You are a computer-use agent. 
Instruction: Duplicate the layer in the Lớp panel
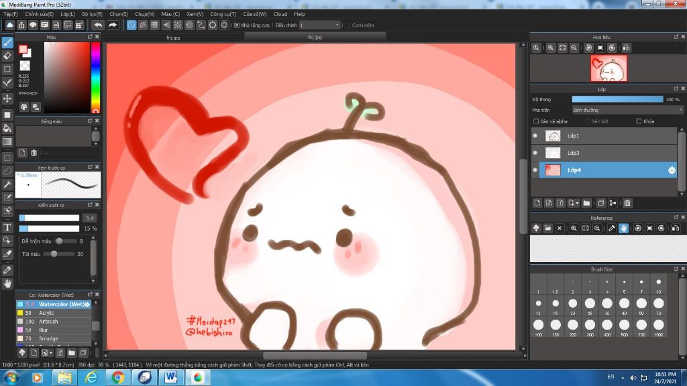point(601,203)
